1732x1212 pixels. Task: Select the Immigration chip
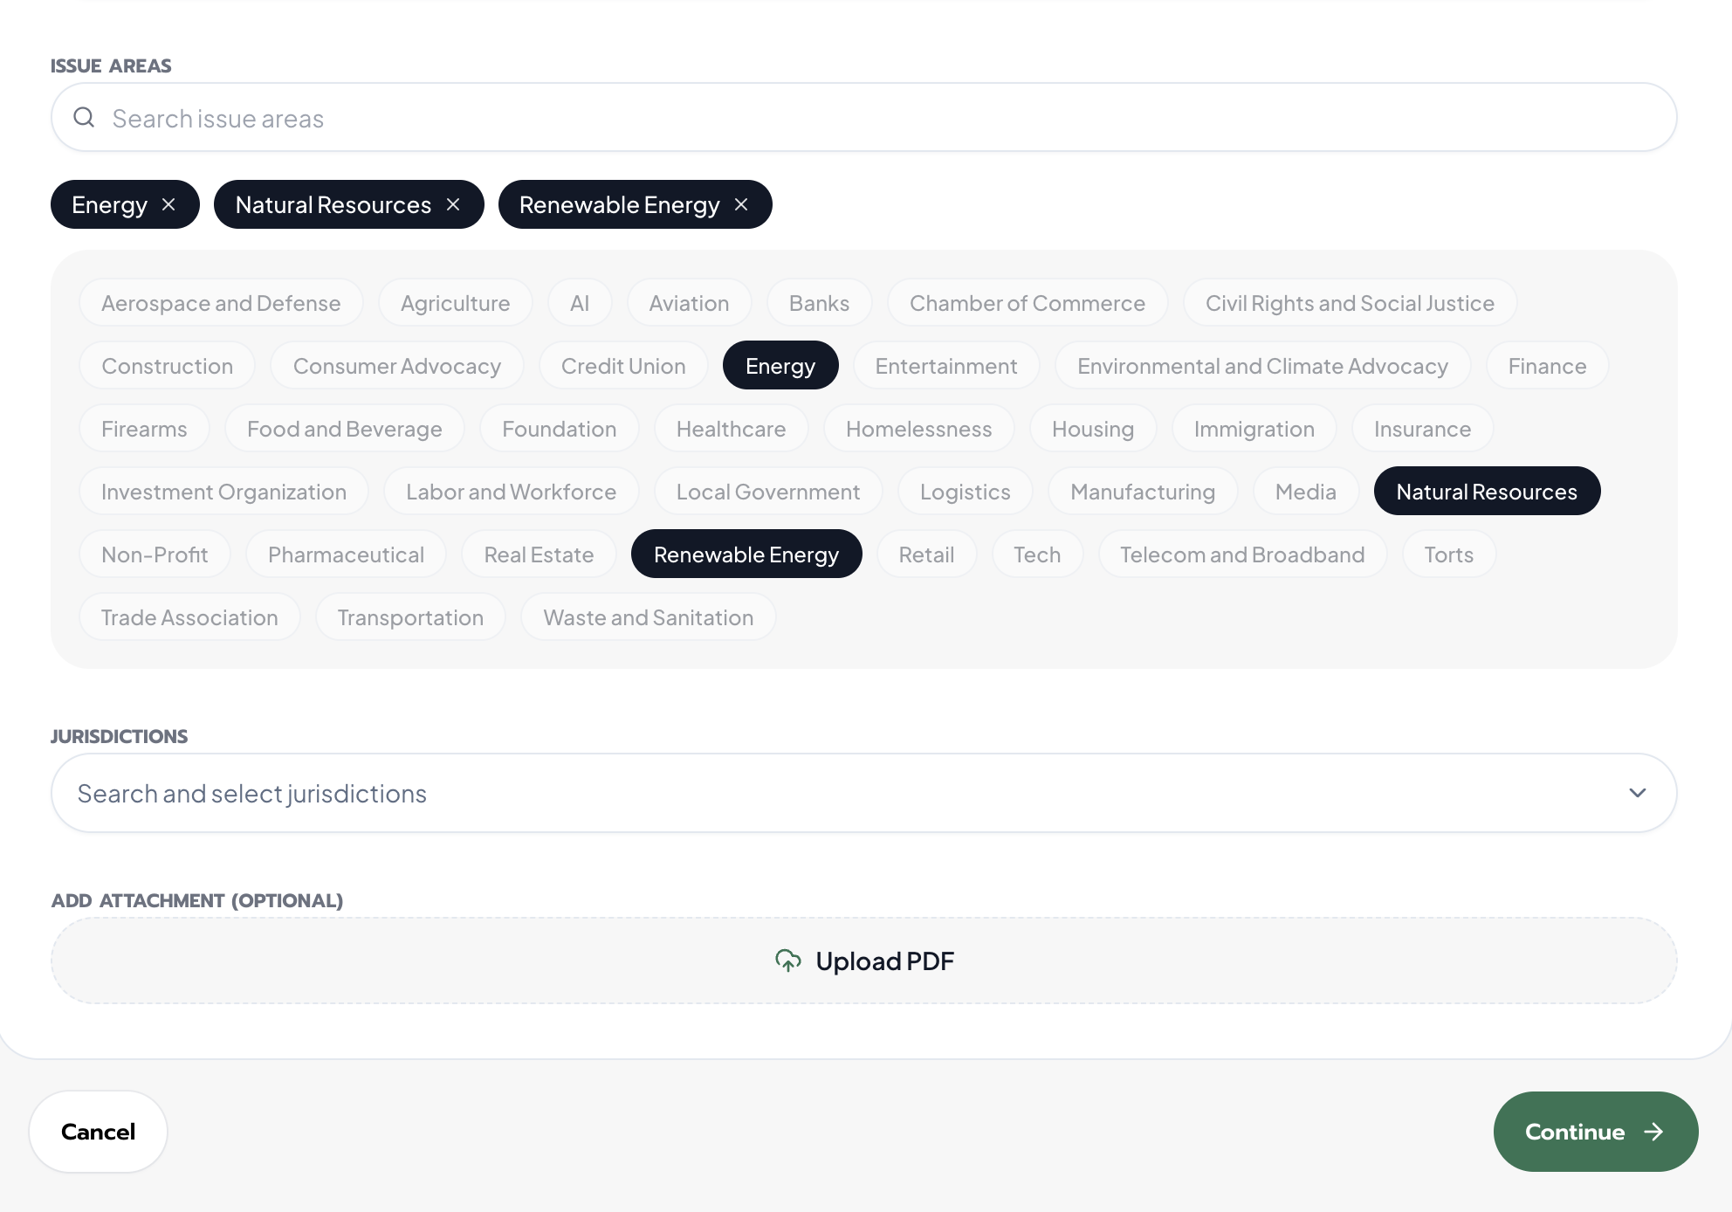coord(1254,428)
